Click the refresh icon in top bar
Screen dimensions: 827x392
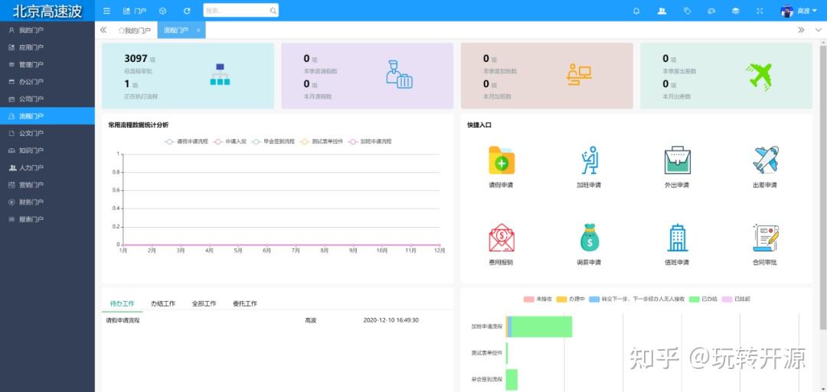(x=187, y=11)
